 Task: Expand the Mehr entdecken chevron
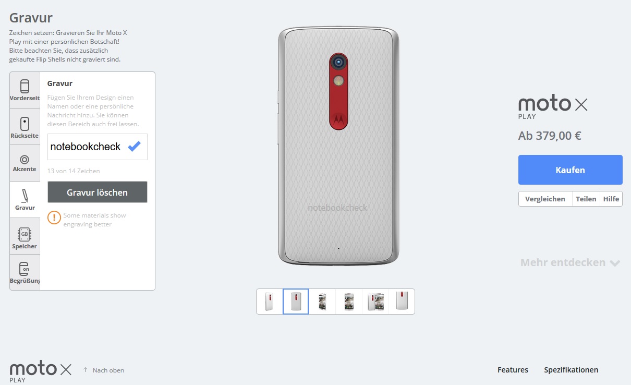615,263
